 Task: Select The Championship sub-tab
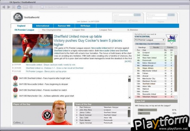click(52, 30)
